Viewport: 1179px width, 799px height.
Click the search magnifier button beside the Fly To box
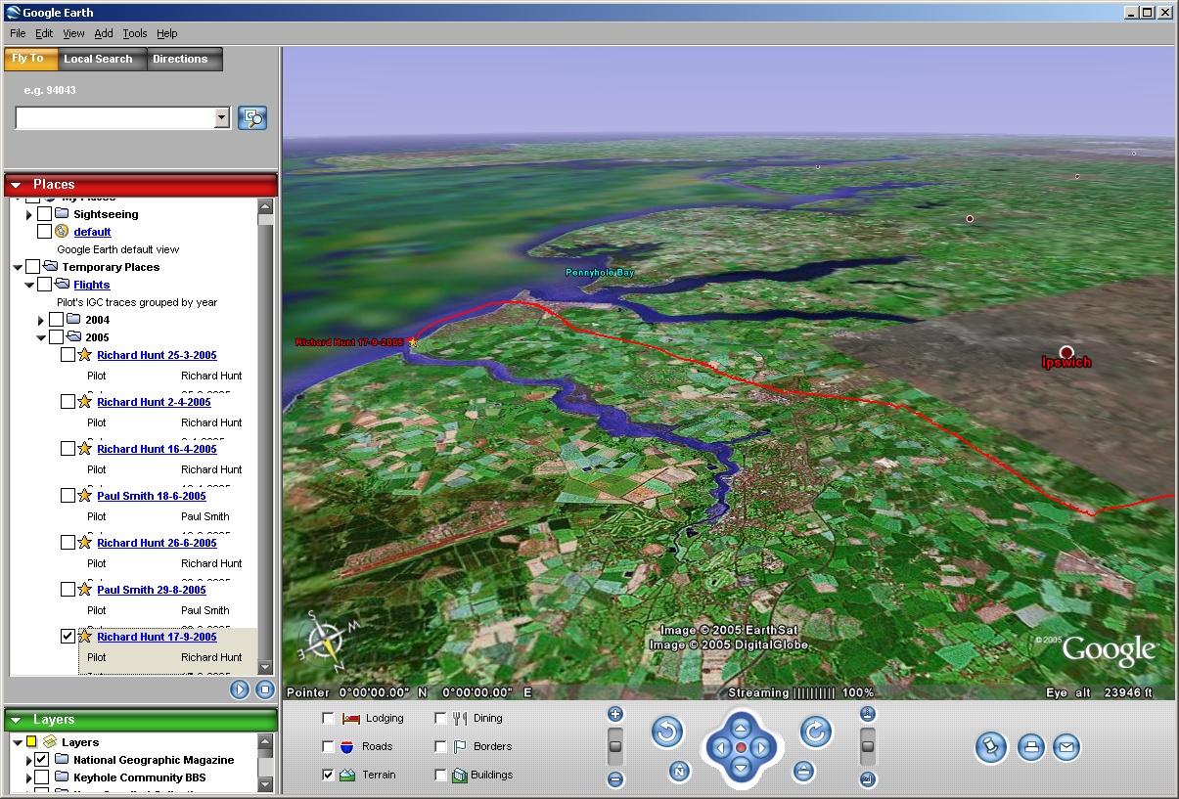click(252, 118)
